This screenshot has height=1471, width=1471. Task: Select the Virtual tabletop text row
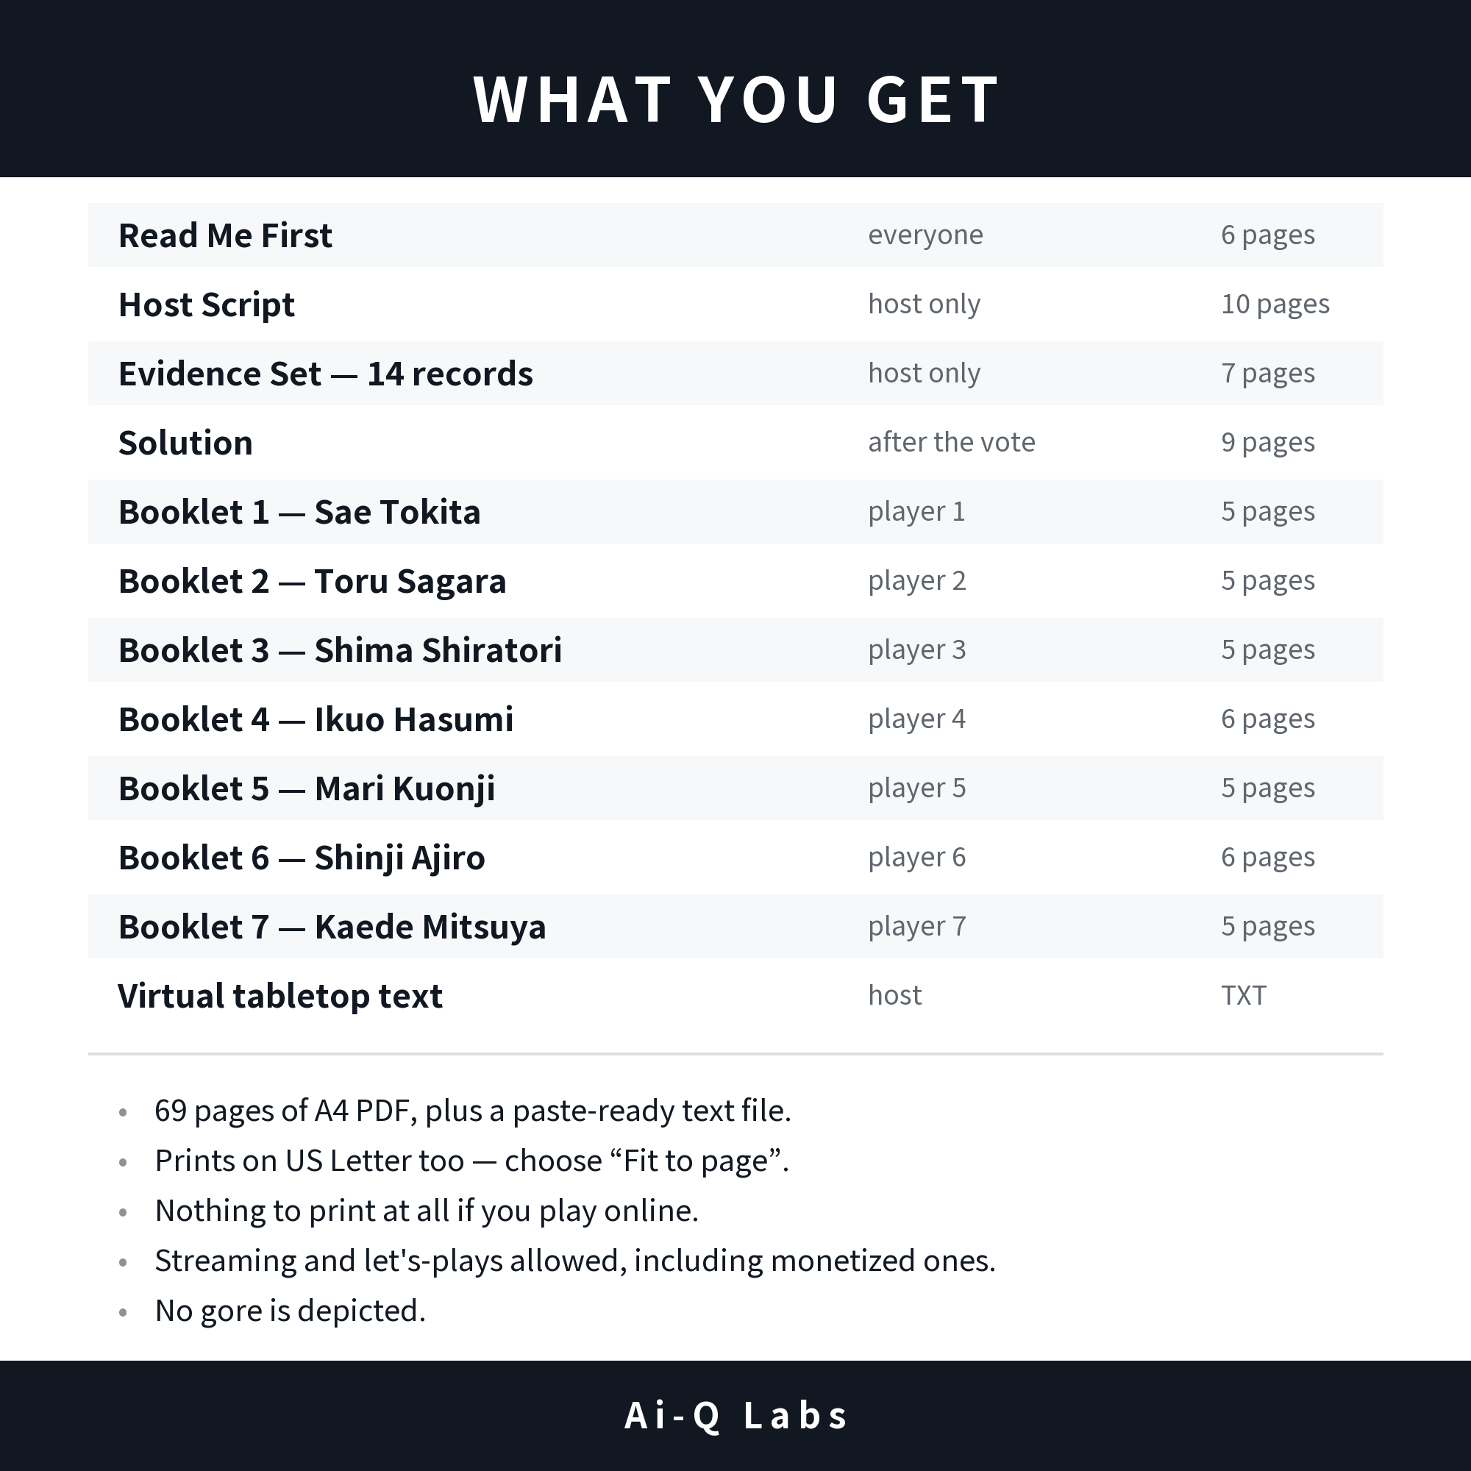[x=735, y=996]
